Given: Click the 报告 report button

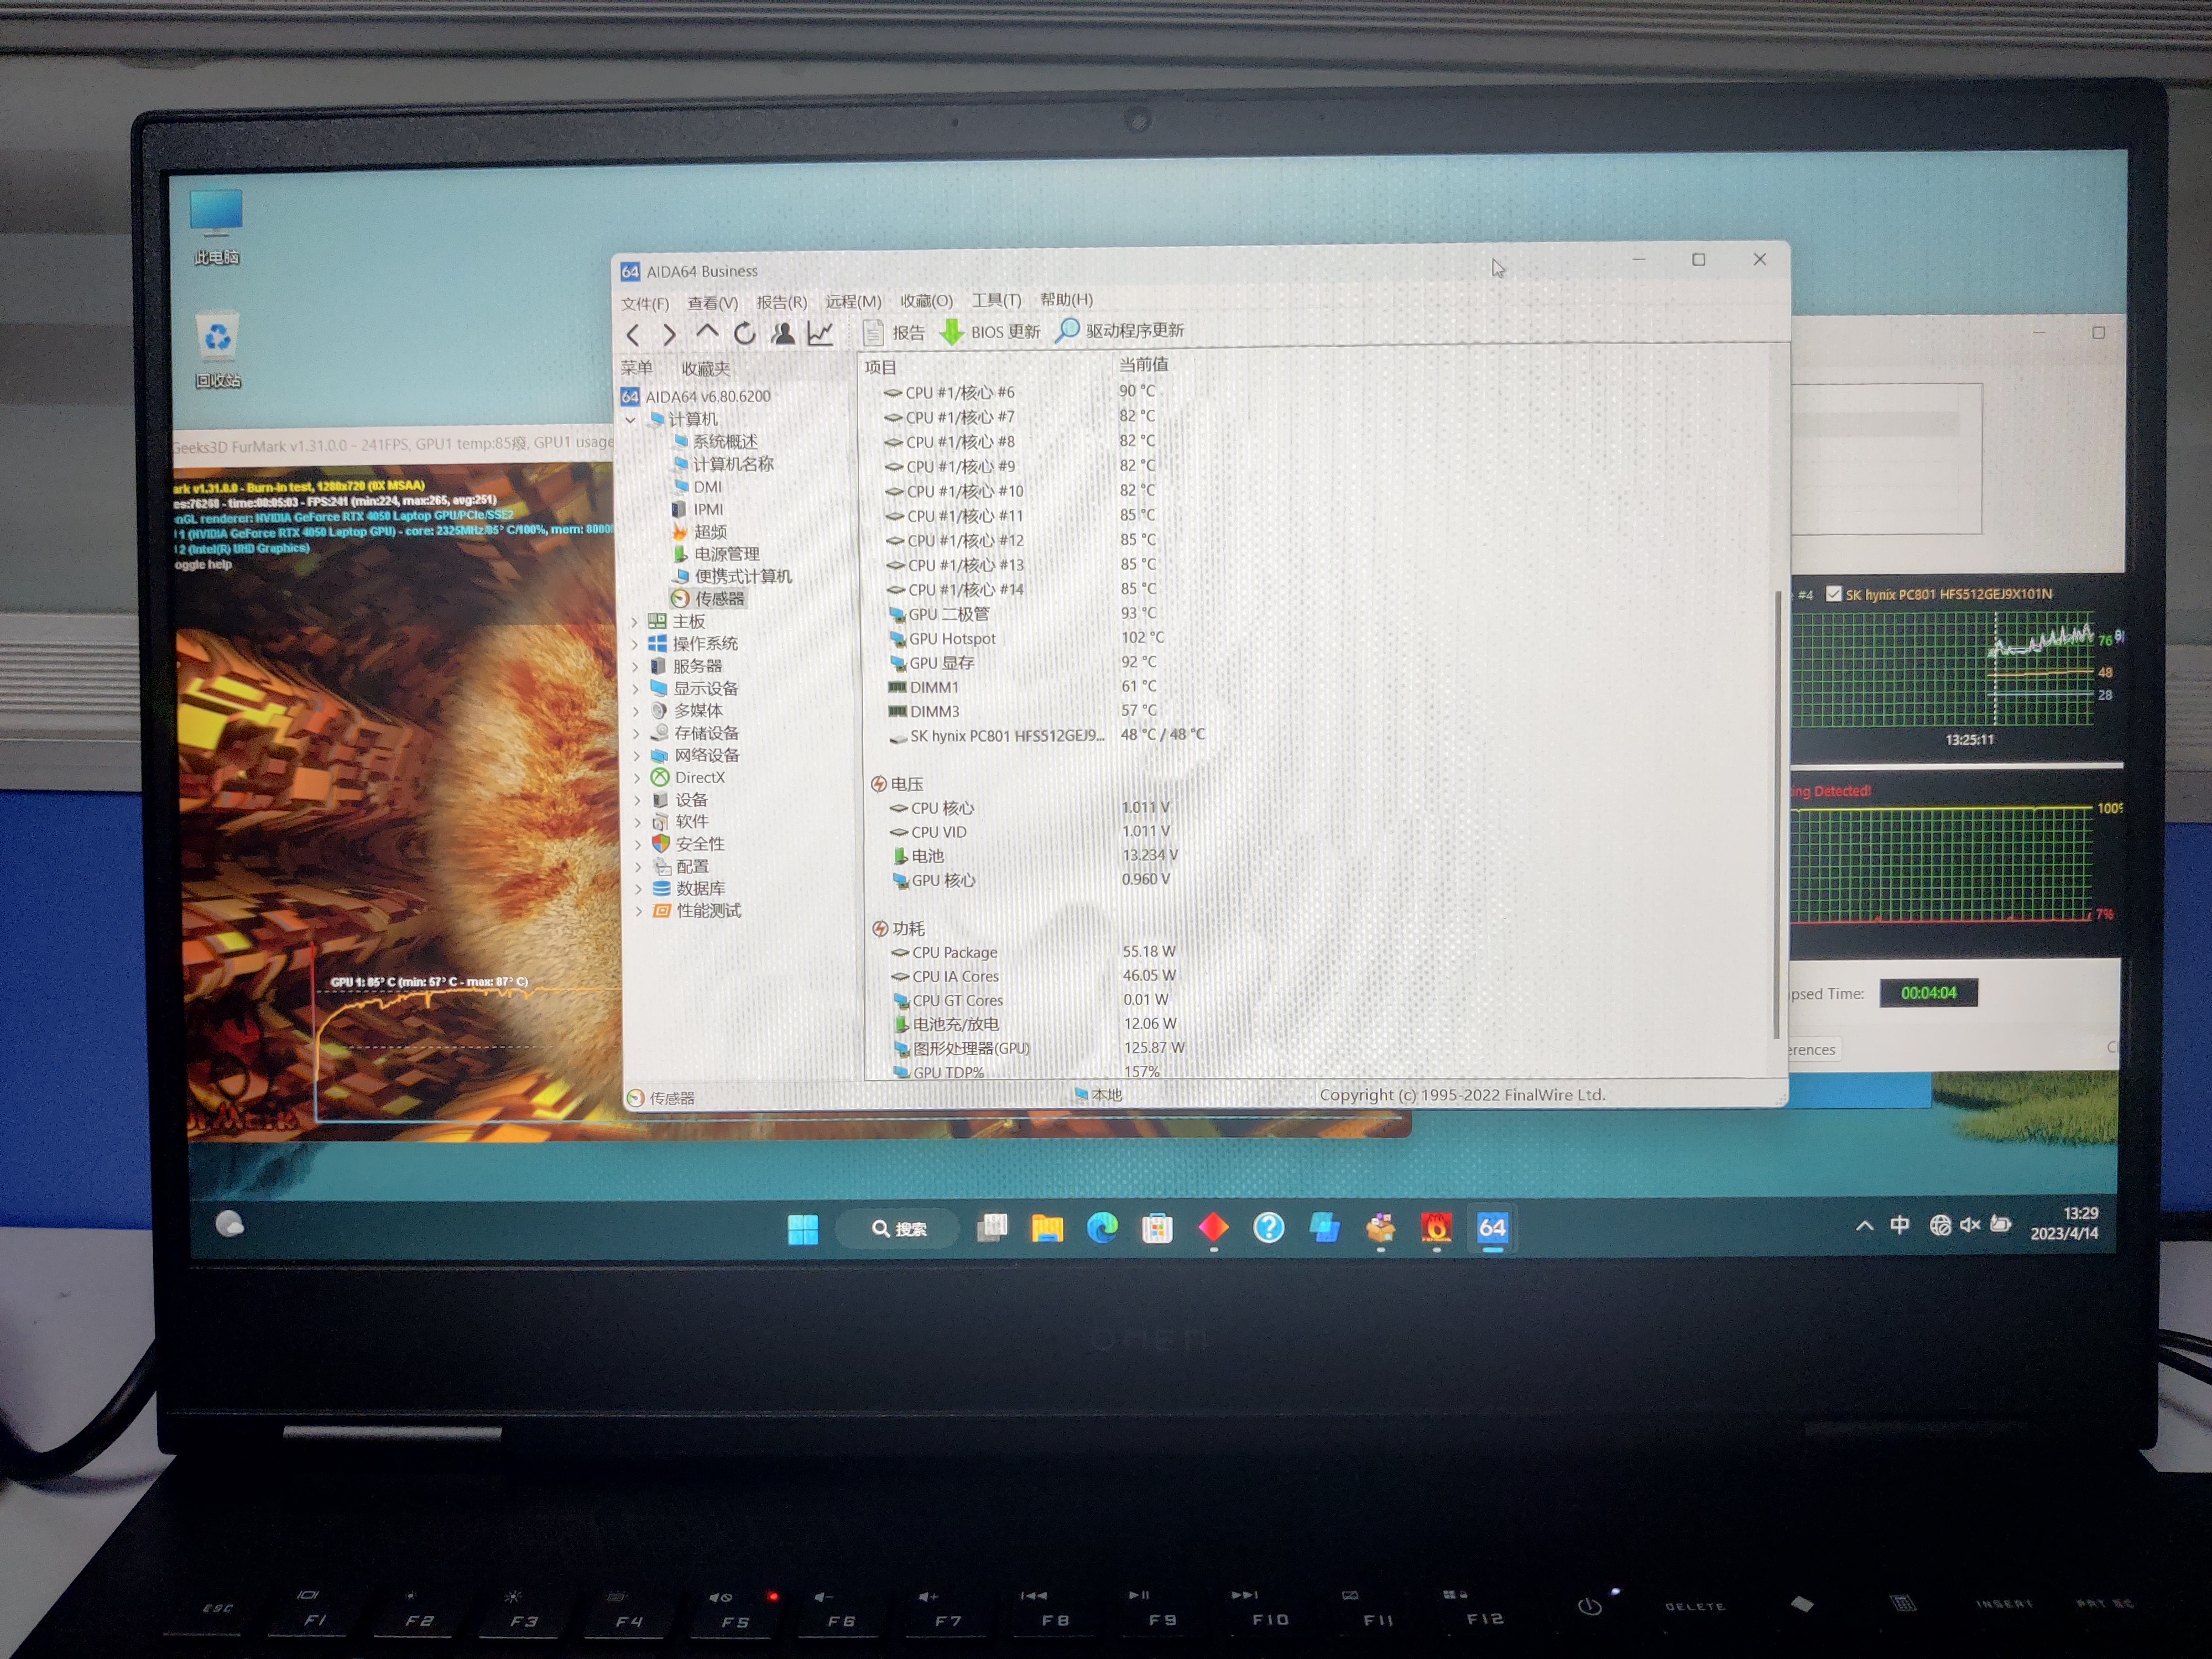Looking at the screenshot, I should pos(894,332).
